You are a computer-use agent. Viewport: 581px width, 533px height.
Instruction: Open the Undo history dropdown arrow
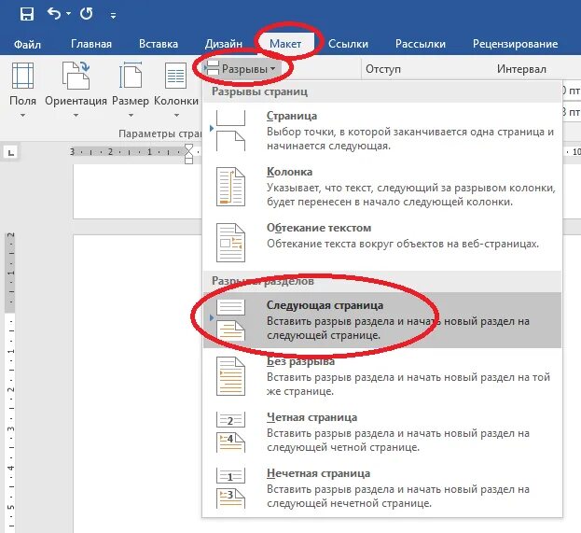point(69,14)
